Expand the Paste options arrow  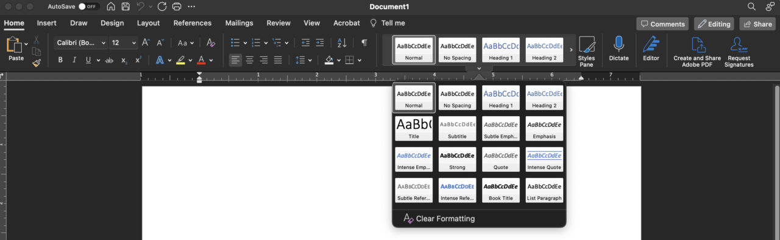(x=26, y=44)
